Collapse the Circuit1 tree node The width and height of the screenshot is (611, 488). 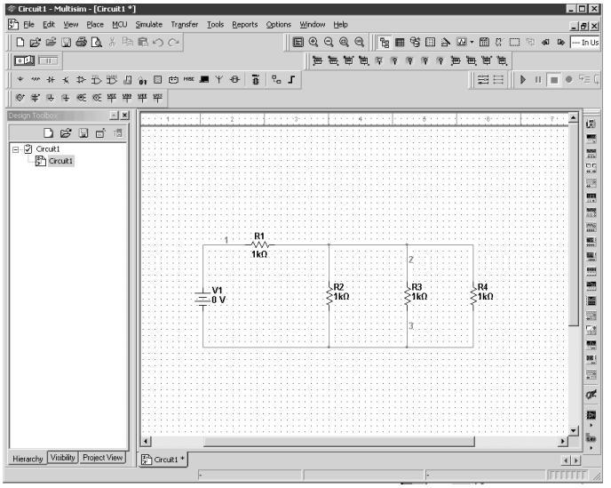pyautogui.click(x=15, y=149)
